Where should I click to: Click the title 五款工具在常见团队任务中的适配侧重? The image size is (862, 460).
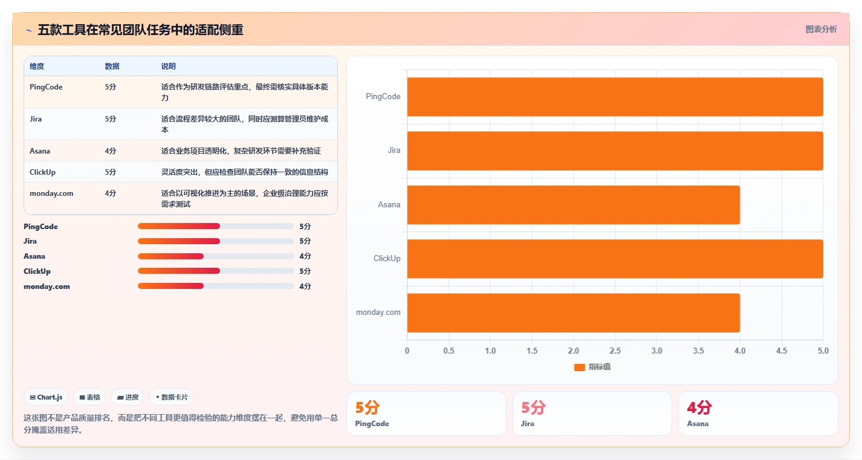(x=140, y=30)
